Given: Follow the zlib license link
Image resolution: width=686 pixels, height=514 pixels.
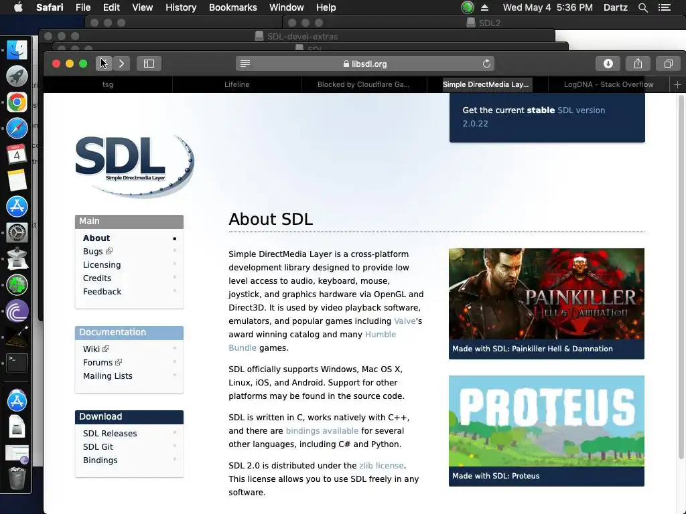Looking at the screenshot, I should 381,466.
